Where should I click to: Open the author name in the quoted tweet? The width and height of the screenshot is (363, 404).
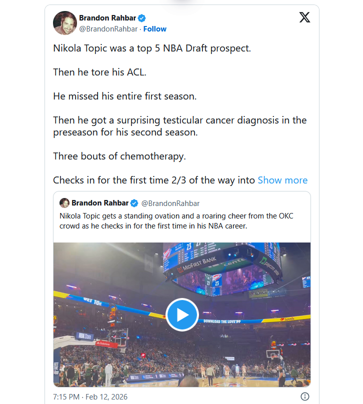[x=100, y=203]
